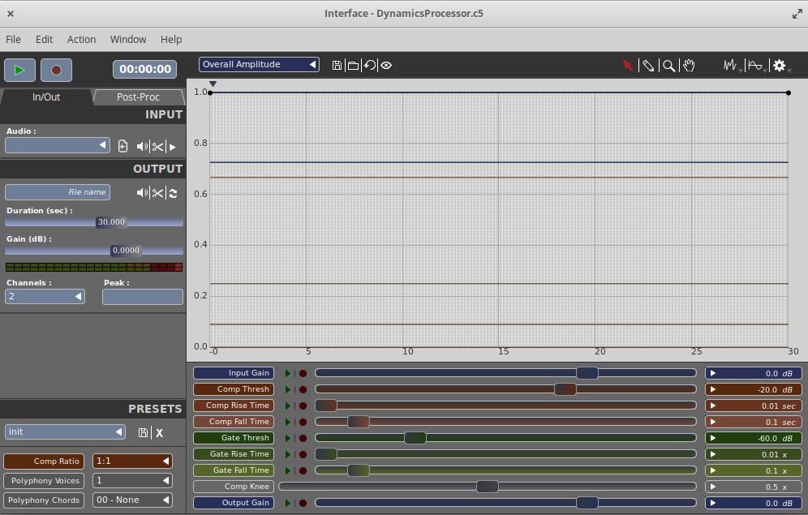Toggle Input Gain red record dot
Viewport: 808px width, 515px height.
303,373
